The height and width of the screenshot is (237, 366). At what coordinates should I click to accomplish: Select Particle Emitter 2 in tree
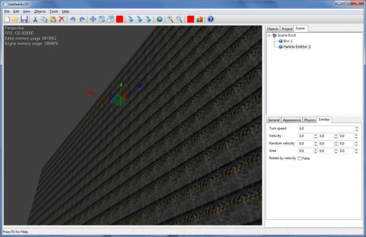coord(297,46)
